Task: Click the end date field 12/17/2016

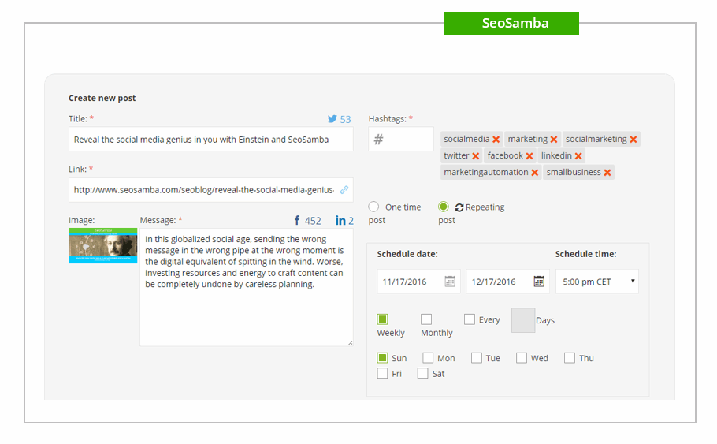Action: pyautogui.click(x=507, y=282)
